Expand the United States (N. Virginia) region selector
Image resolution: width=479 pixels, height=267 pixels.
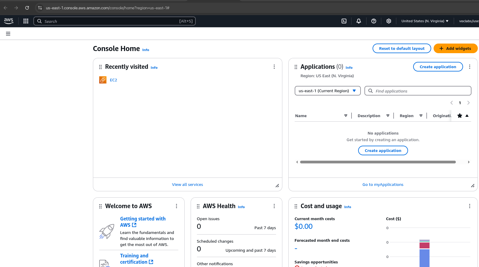[425, 21]
